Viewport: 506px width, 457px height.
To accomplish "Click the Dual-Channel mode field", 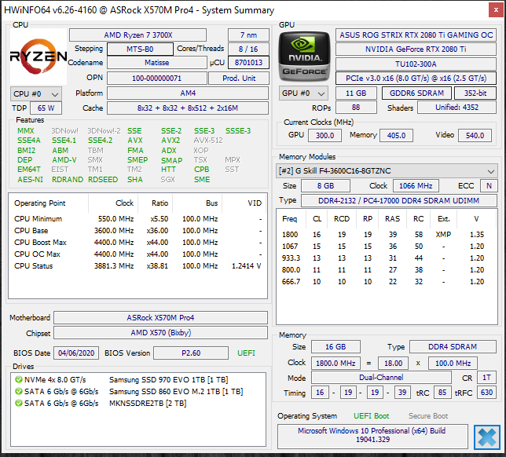I will [x=381, y=378].
